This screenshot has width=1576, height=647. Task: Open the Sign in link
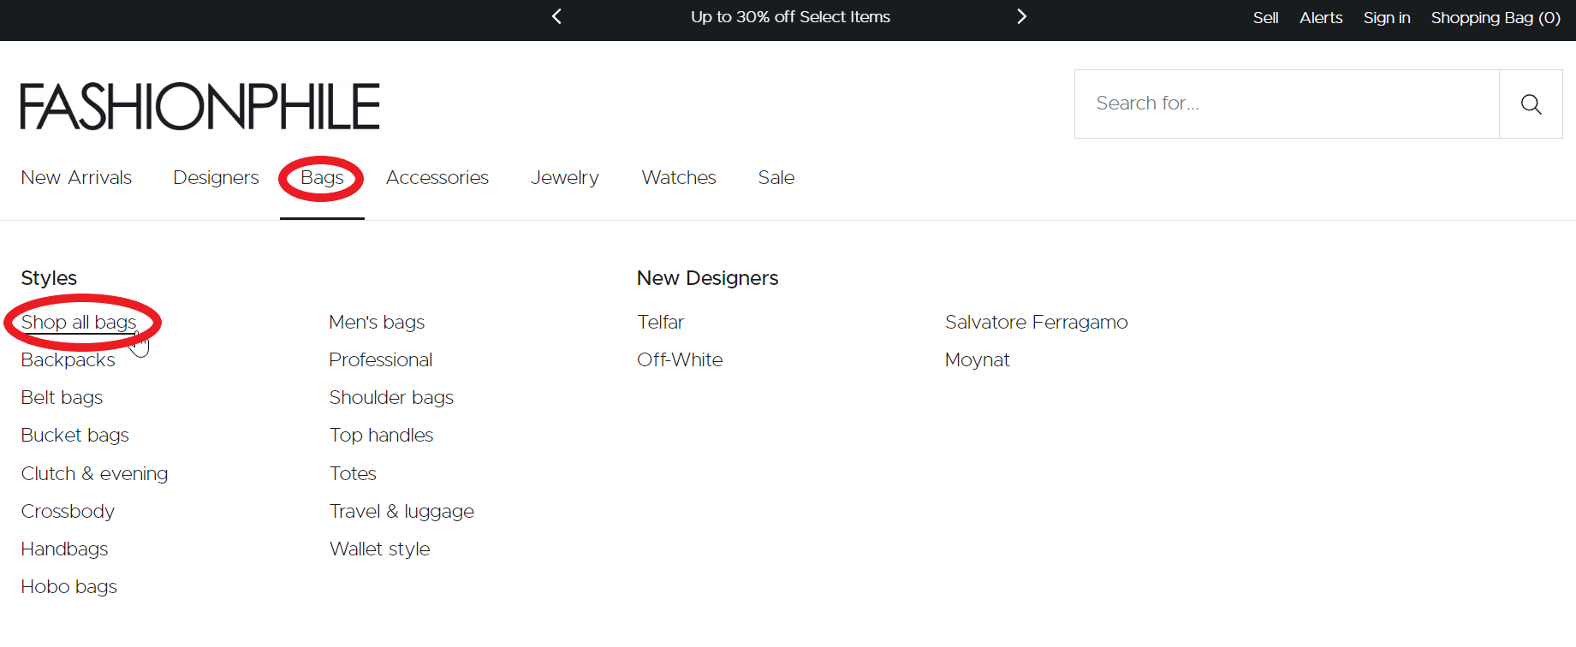tap(1387, 17)
